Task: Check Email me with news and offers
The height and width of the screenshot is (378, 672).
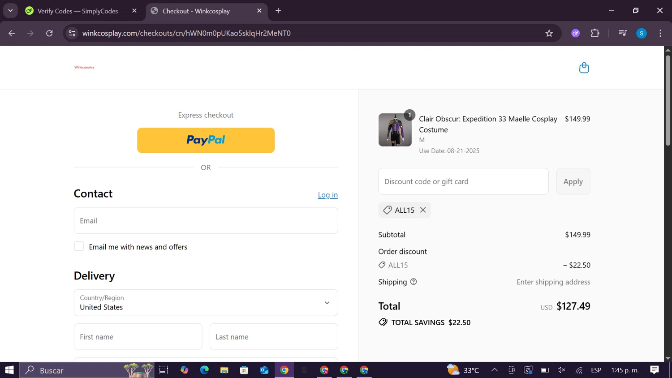Action: click(x=79, y=246)
